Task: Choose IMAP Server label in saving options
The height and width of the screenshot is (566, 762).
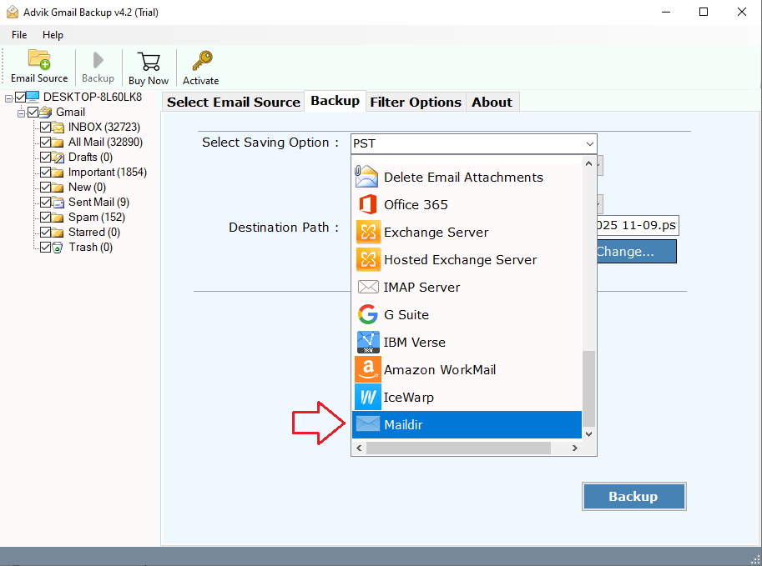Action: (421, 287)
